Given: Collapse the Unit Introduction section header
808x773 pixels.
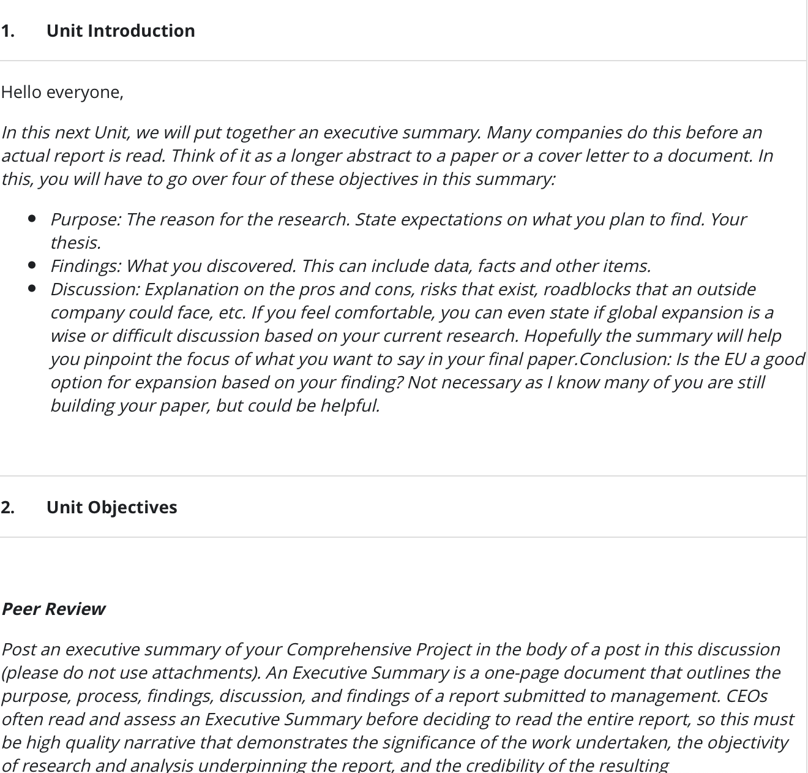Looking at the screenshot, I should [403, 31].
